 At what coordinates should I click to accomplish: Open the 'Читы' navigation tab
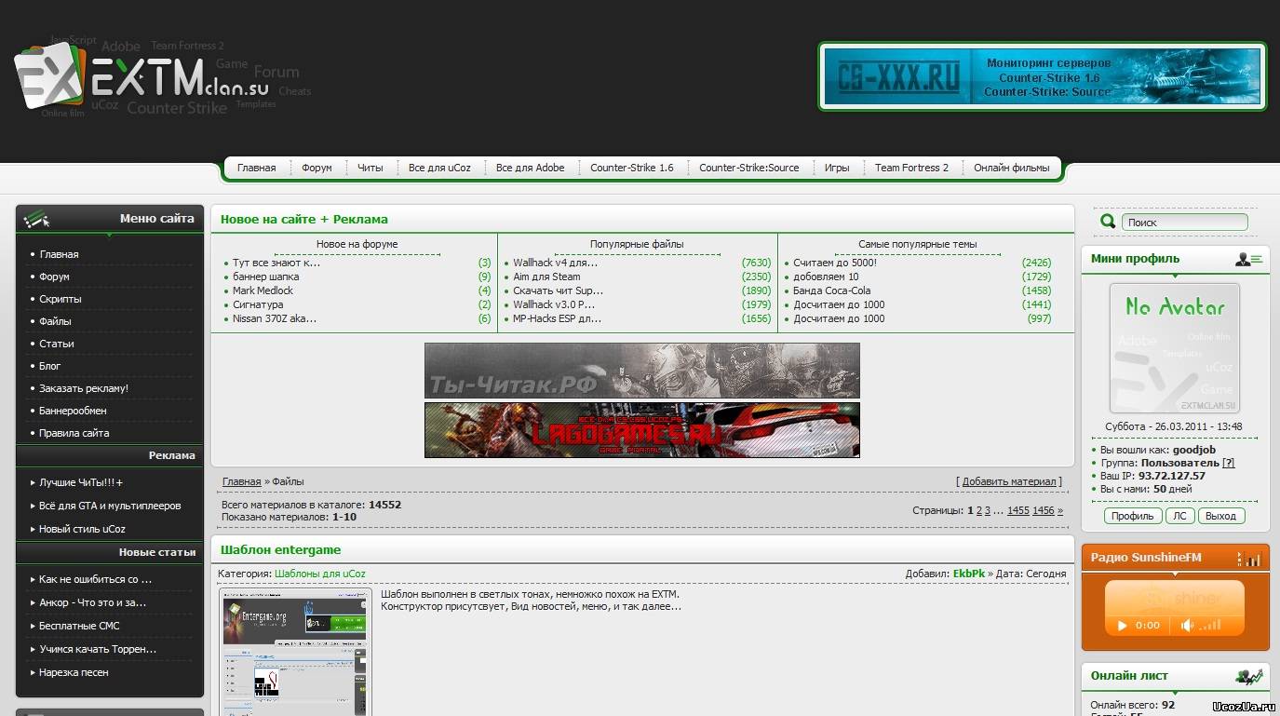[x=370, y=168]
